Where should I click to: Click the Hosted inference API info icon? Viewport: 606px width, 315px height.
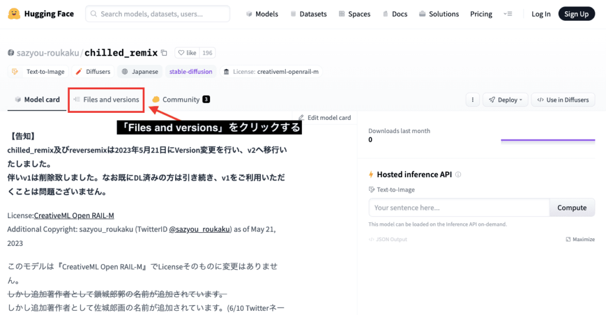(x=458, y=174)
